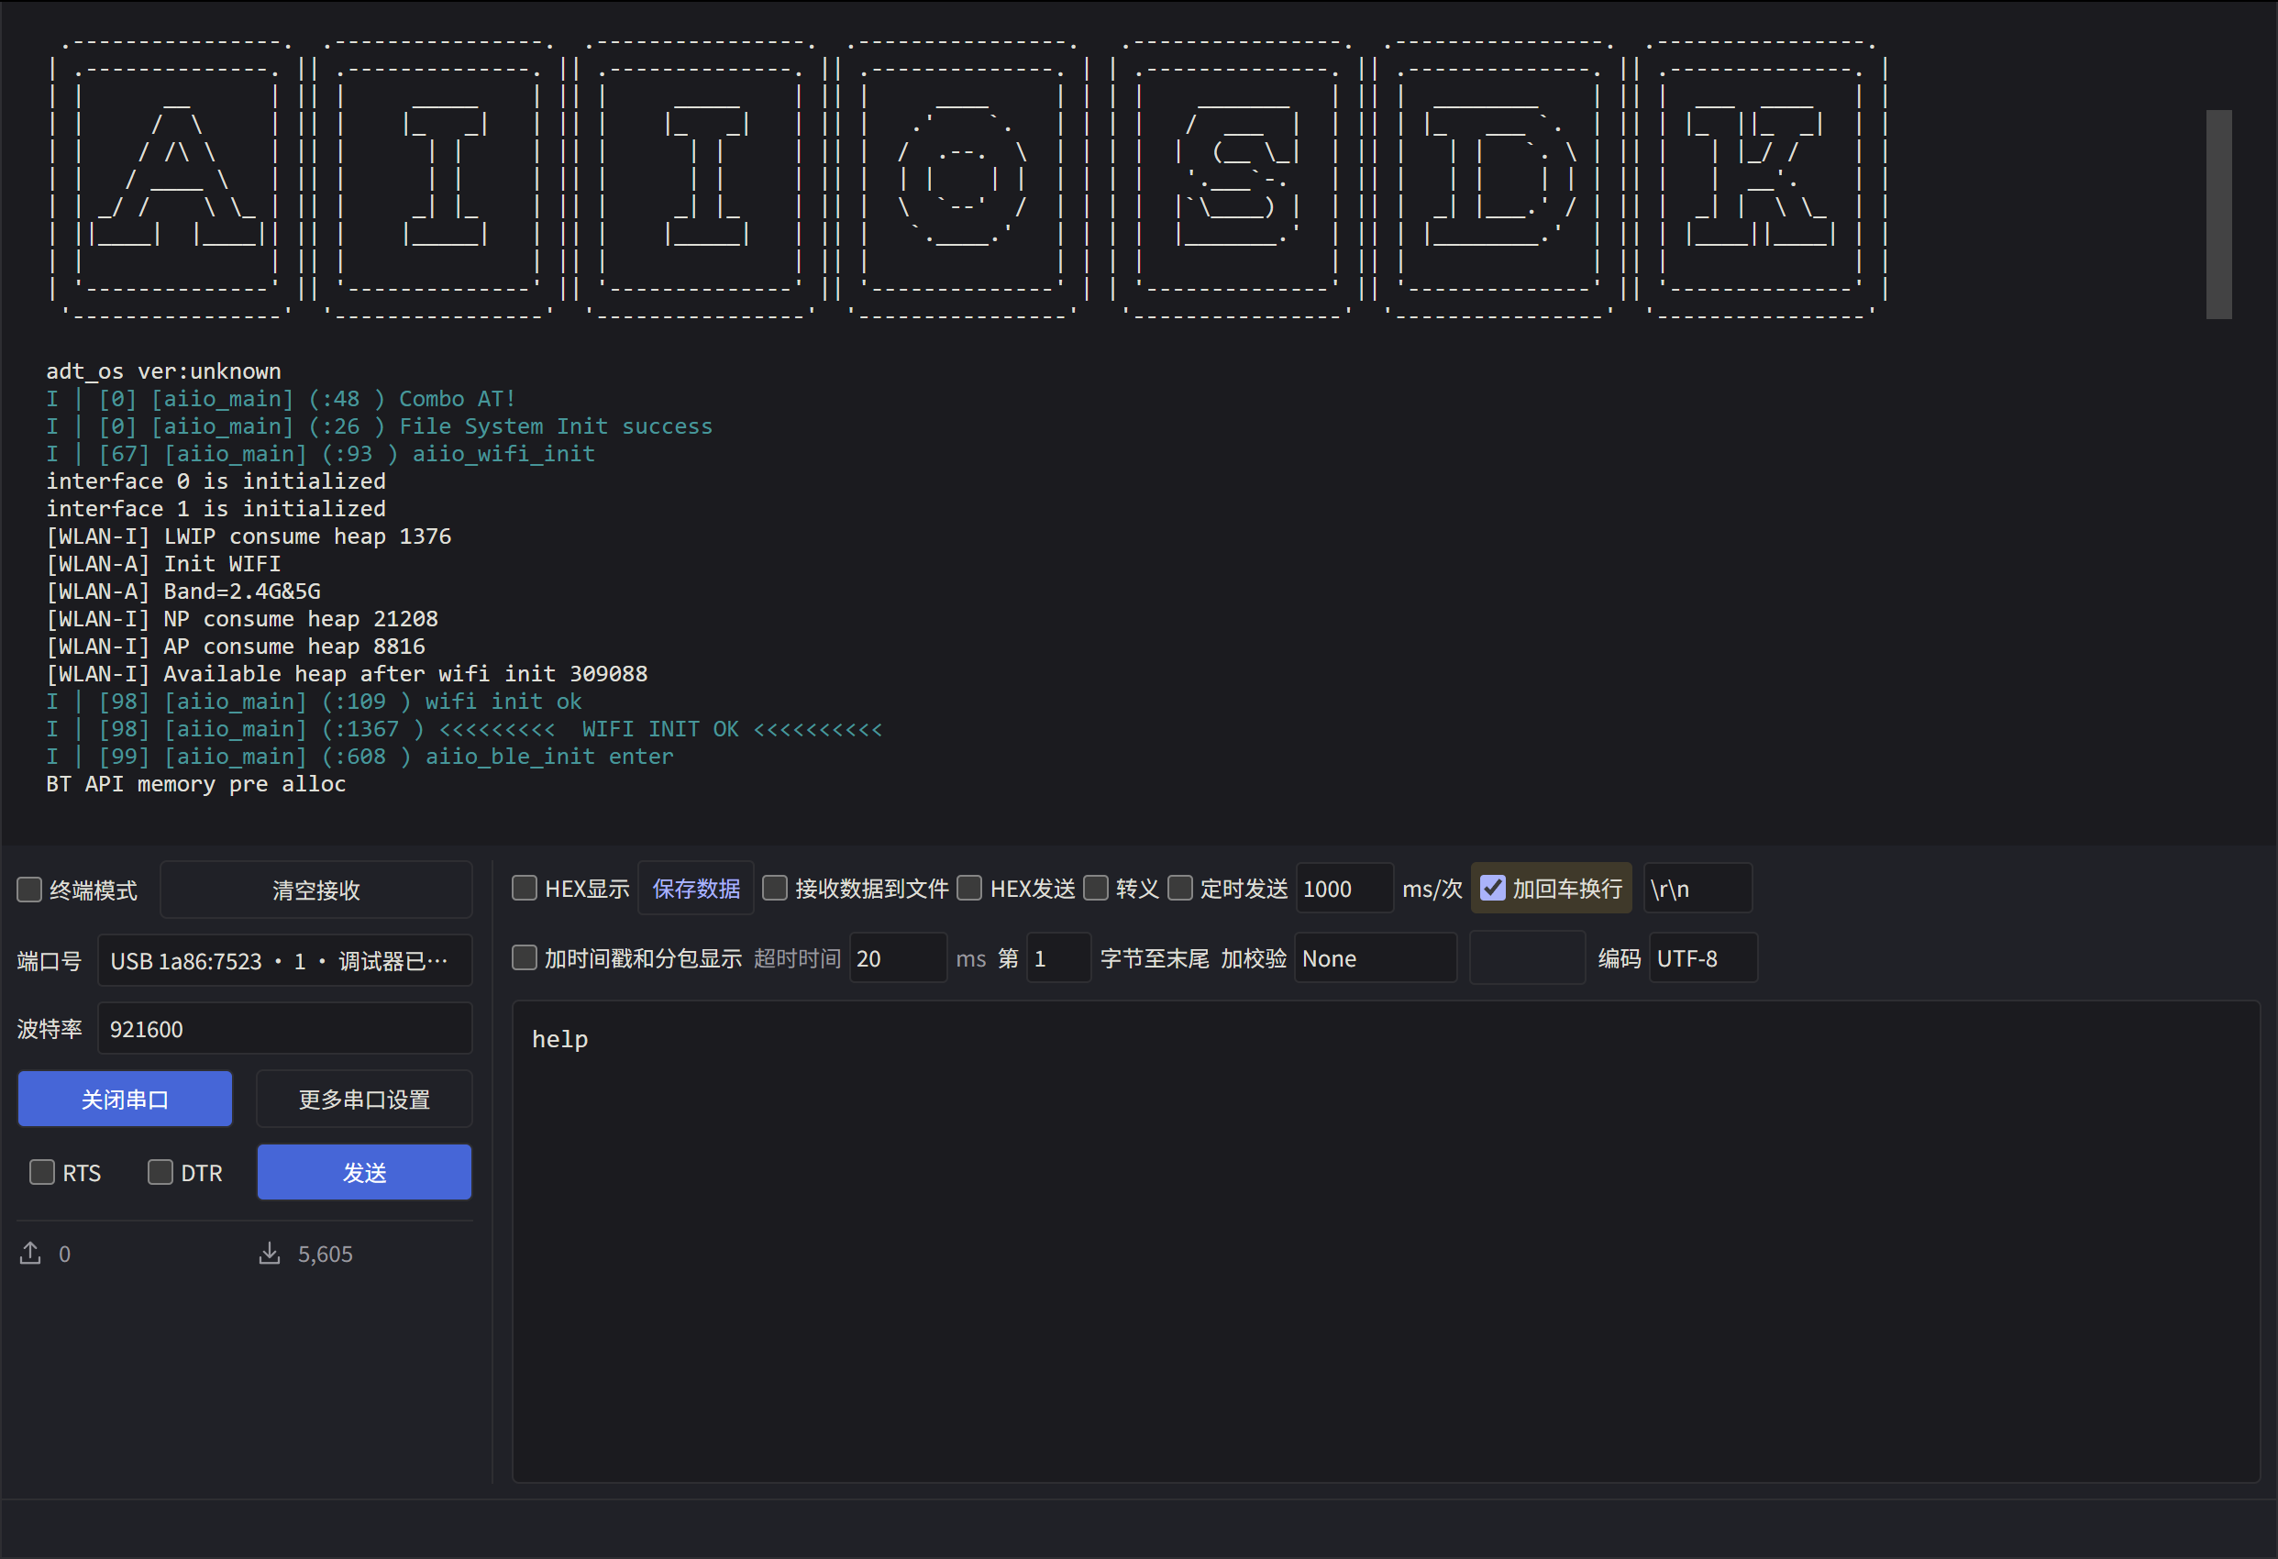Click the 第 1 byte start field

pos(1058,958)
